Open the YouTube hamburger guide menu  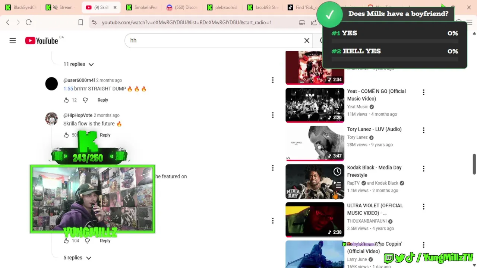click(x=13, y=41)
